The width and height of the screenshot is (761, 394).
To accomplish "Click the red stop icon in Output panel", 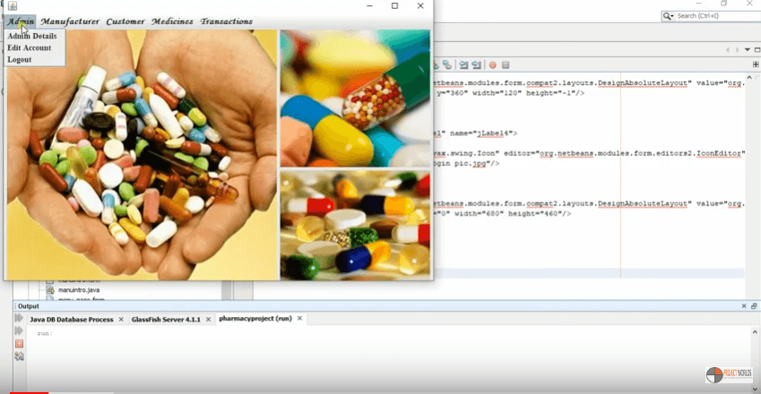I will 19,344.
